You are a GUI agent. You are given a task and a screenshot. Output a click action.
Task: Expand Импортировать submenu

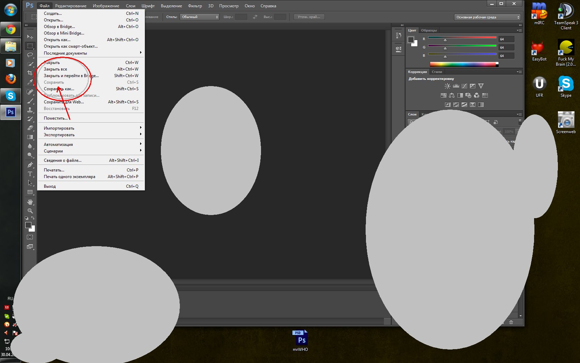91,128
